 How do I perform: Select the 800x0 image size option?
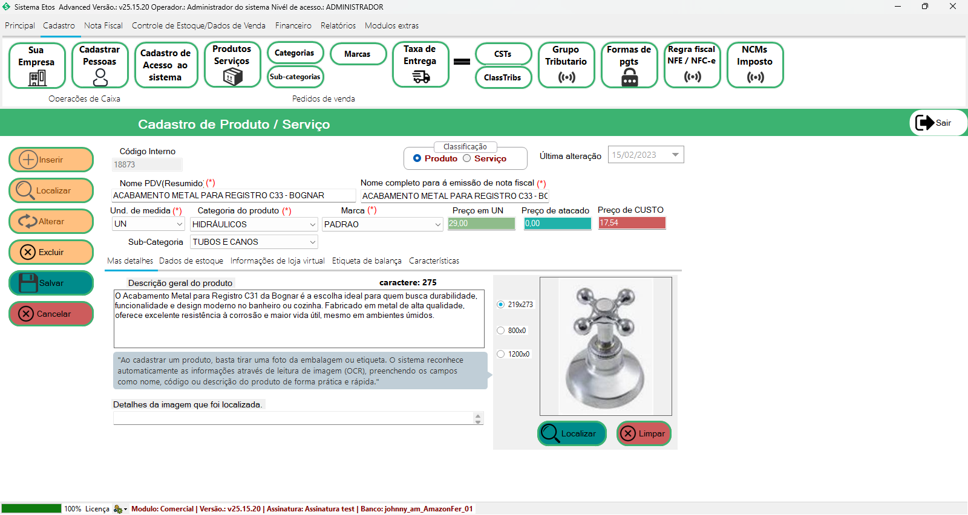[x=501, y=331]
